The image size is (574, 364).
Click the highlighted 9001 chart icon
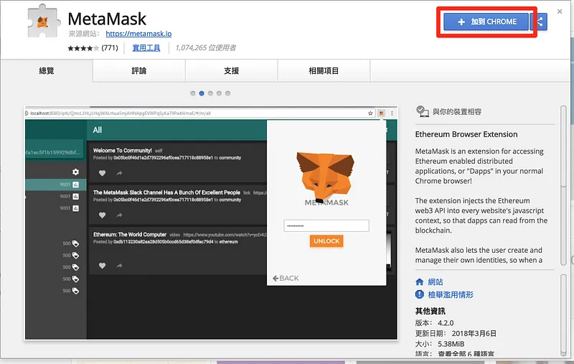(76, 185)
